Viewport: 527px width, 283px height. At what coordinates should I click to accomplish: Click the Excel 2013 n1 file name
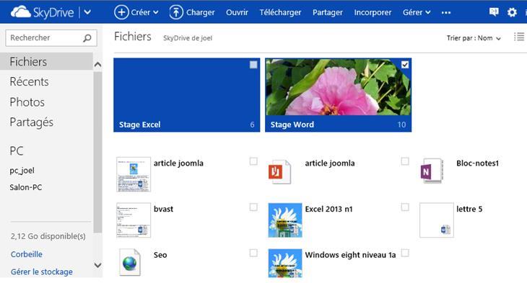tap(328, 209)
